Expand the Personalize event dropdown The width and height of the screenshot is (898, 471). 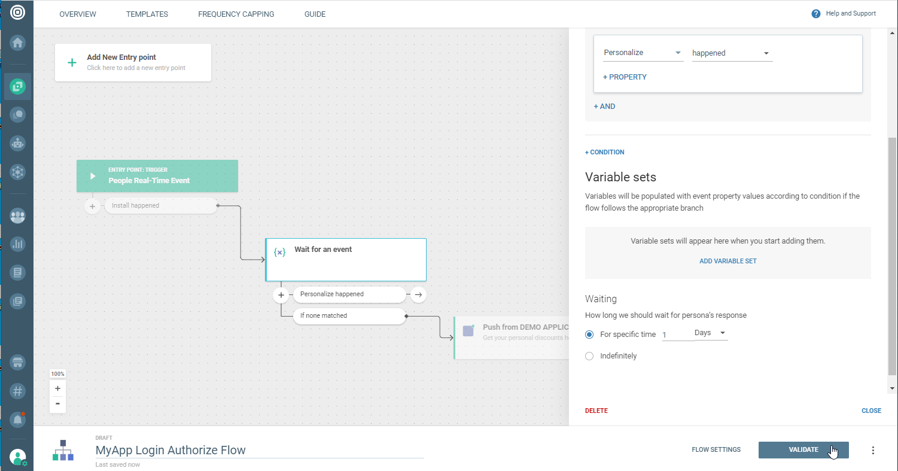[643, 53]
